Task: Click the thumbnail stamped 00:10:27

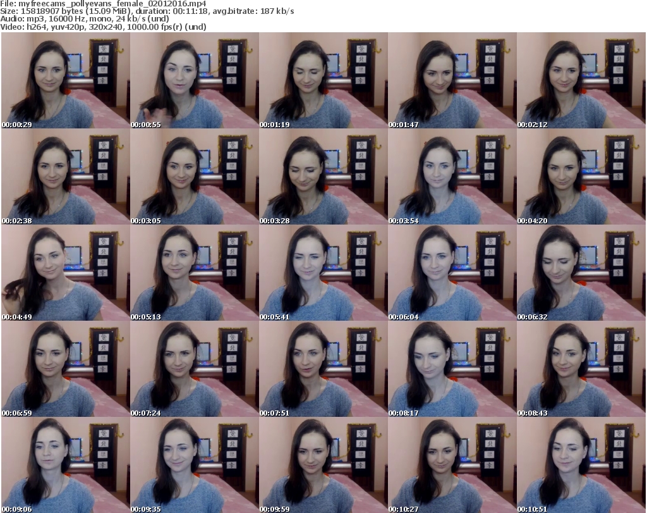Action: 452,465
